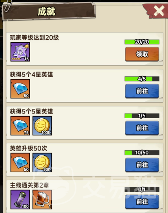168x213 pixels.
Task: Click the 10/50 progress bar
Action: (142, 153)
